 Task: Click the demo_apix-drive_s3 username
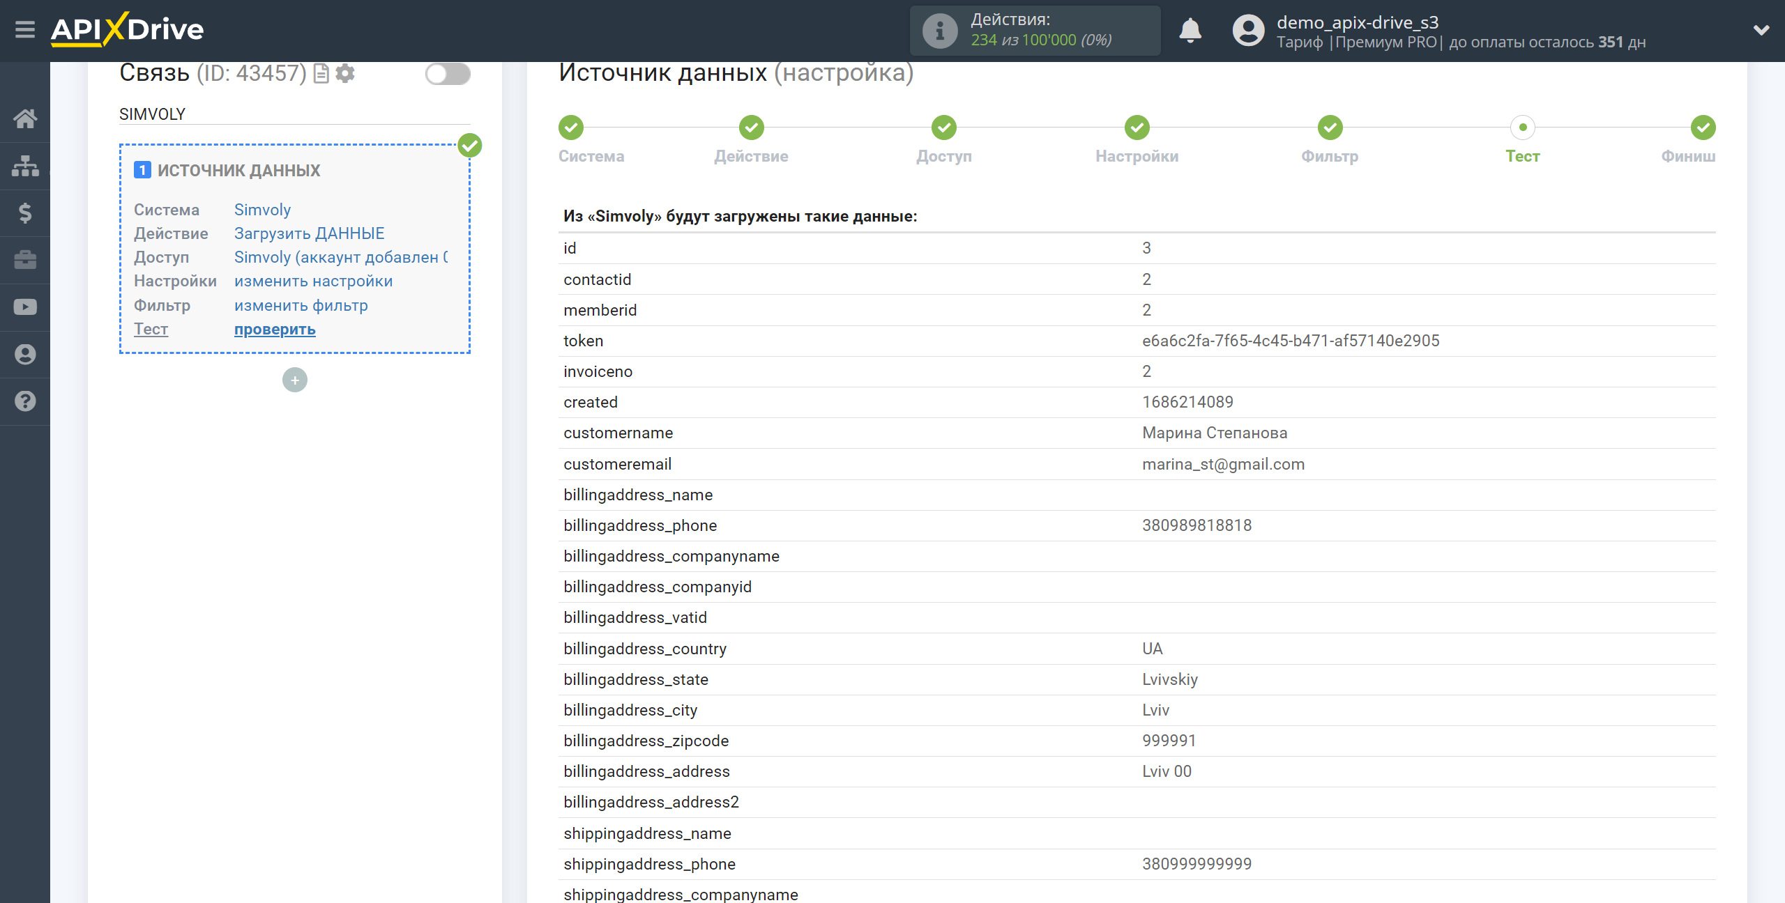pos(1358,22)
